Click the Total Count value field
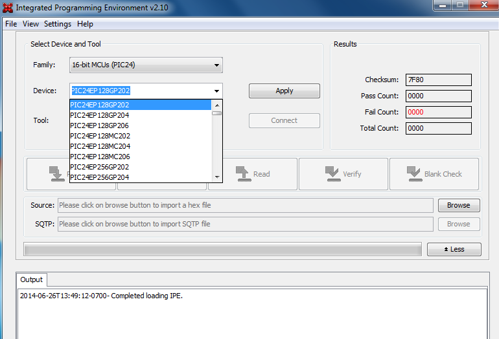 pos(438,128)
